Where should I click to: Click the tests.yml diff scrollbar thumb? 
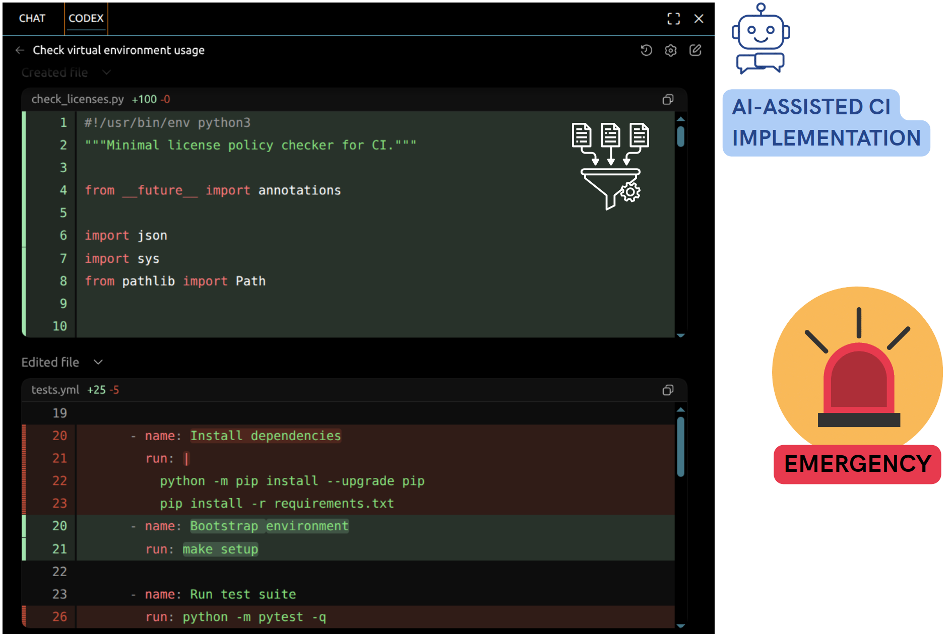tap(680, 446)
